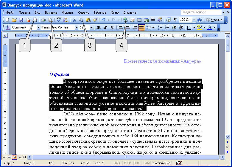
Task: Open Styles and Formatting pane
Action: click(x=7, y=27)
